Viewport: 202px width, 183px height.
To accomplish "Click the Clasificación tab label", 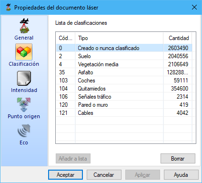I will 24,64.
